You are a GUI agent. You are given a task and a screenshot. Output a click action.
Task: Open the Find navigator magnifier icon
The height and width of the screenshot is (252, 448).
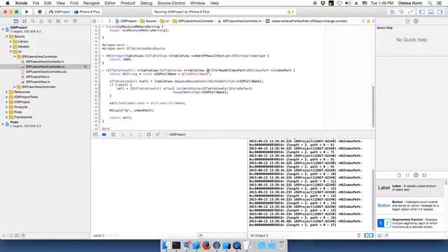click(x=33, y=21)
